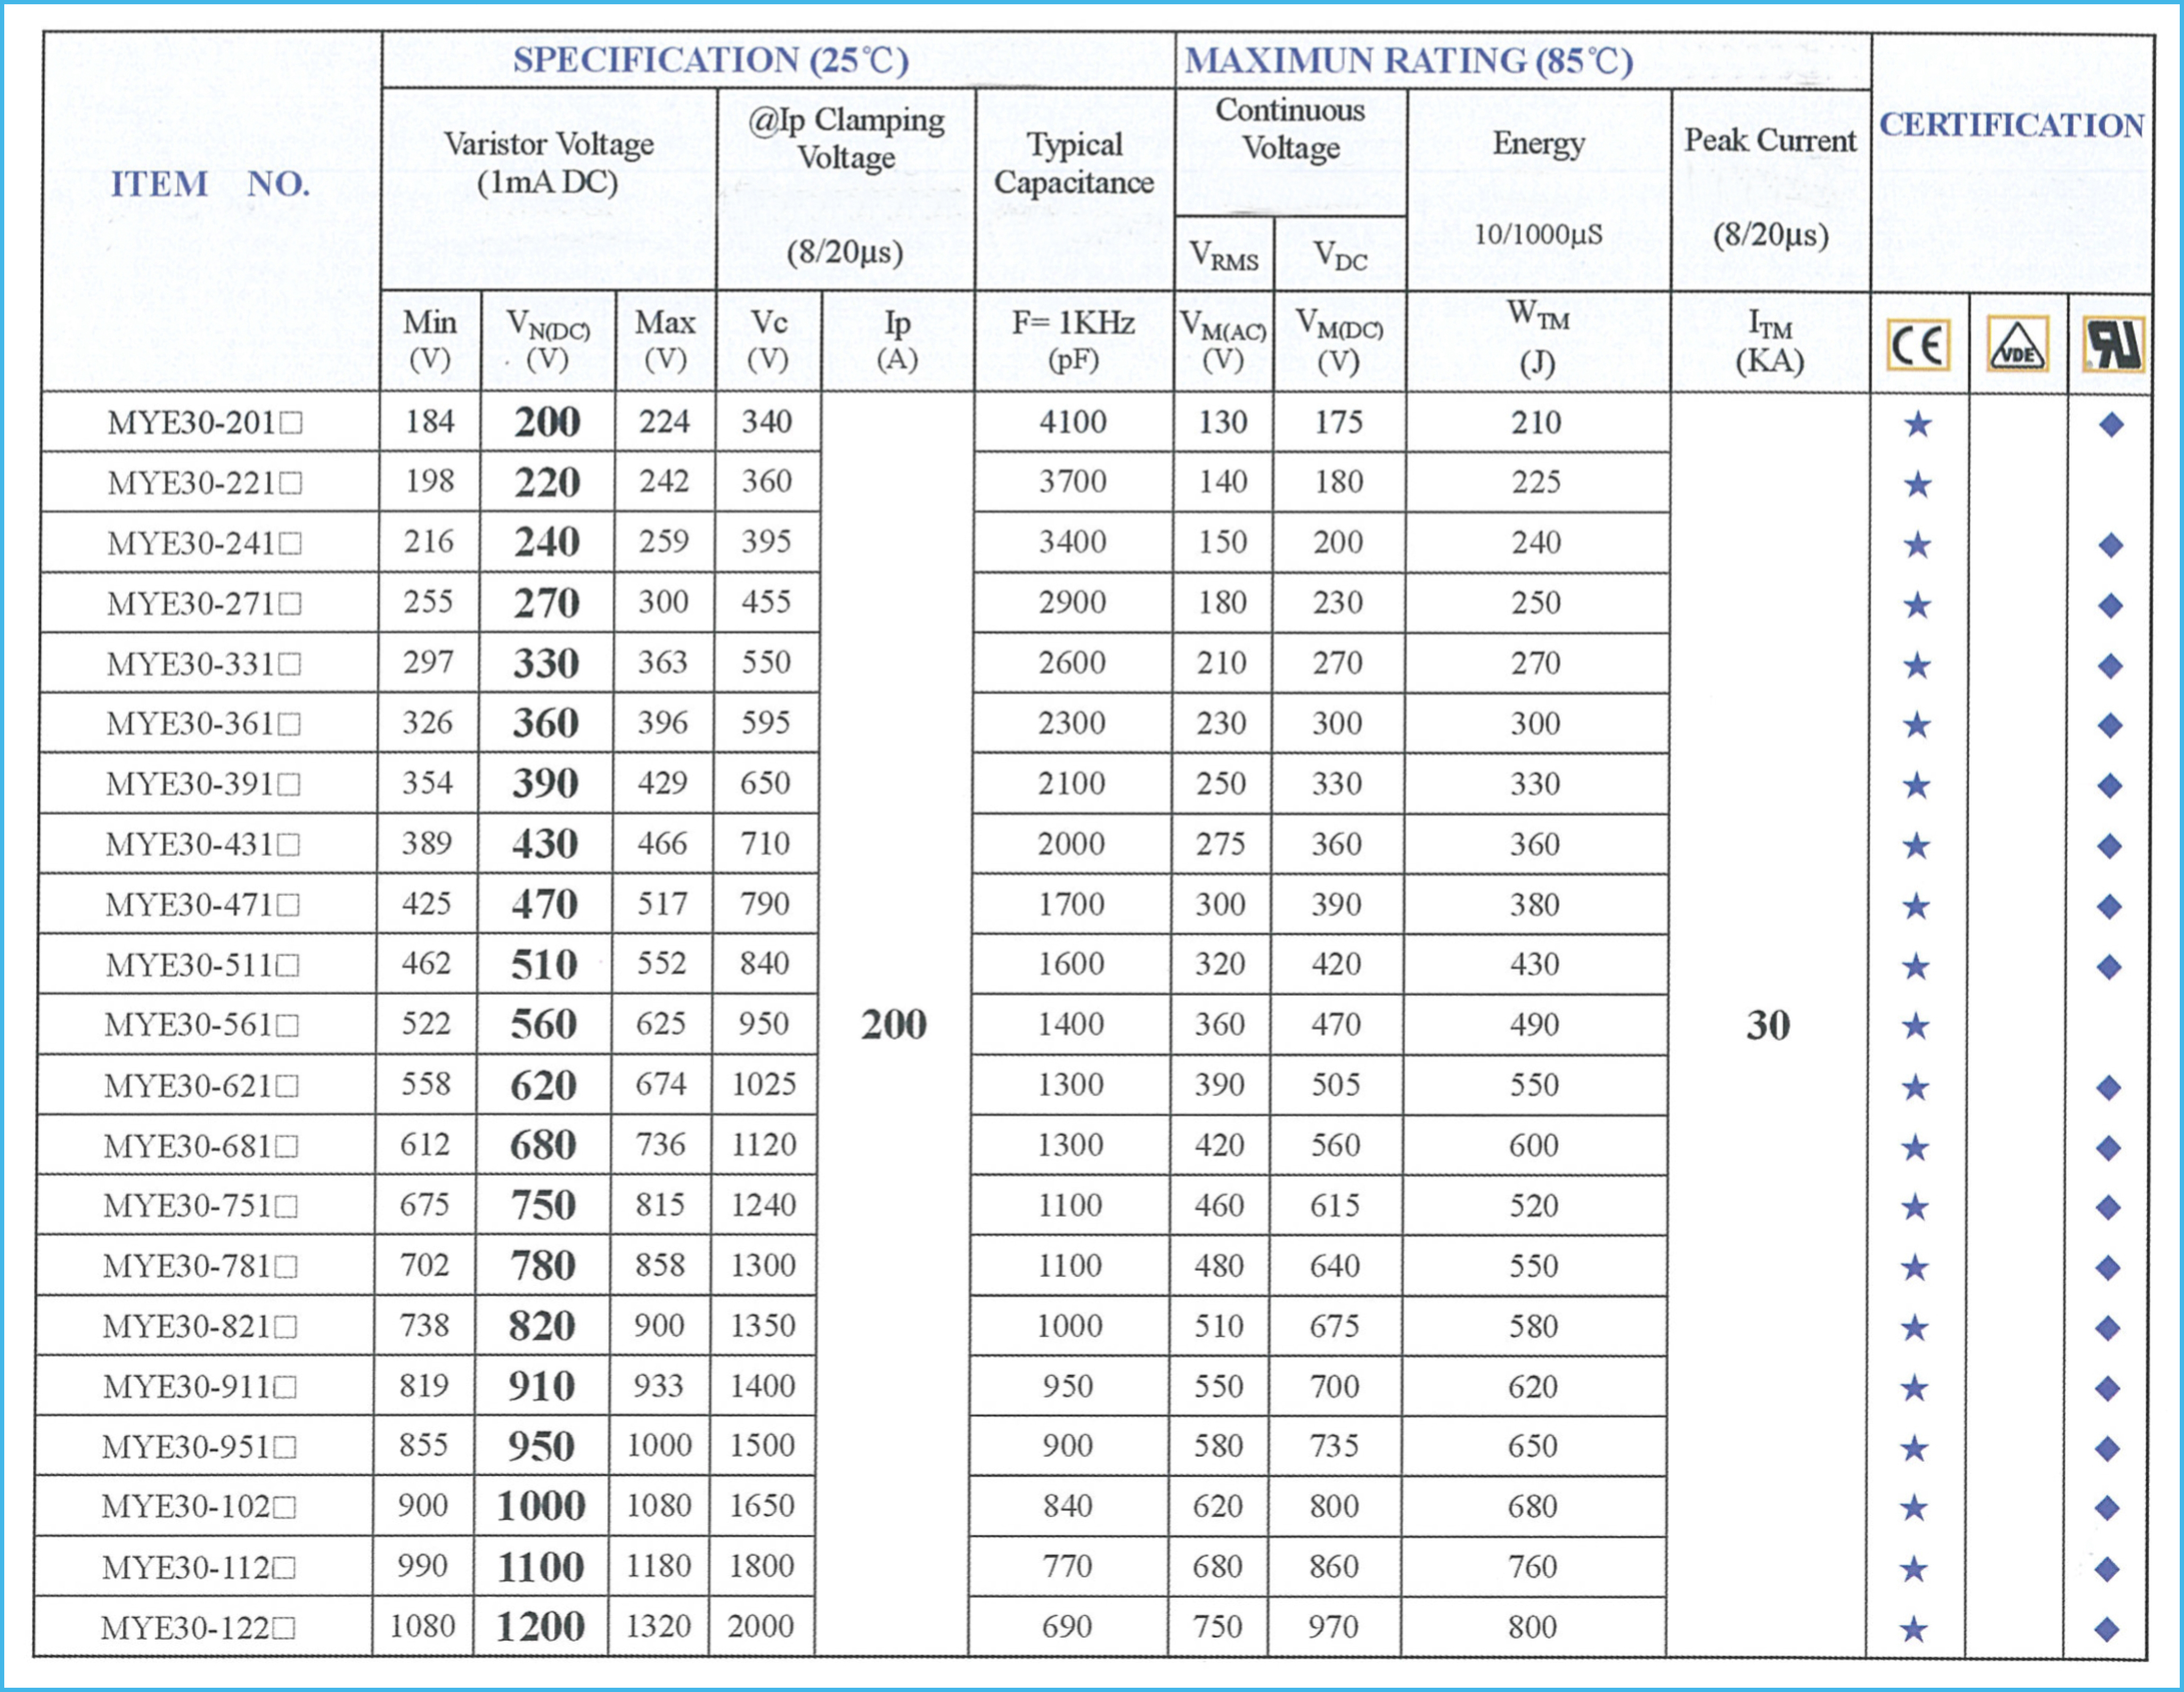Click the checkbox square after MYE30-471
Image resolution: width=2184 pixels, height=1692 pixels.
click(x=288, y=906)
